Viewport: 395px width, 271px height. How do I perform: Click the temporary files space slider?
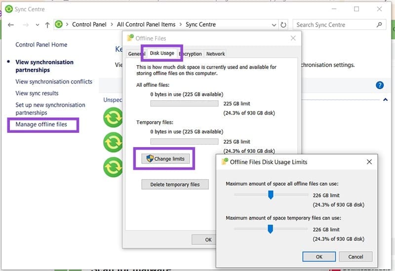[x=270, y=229]
